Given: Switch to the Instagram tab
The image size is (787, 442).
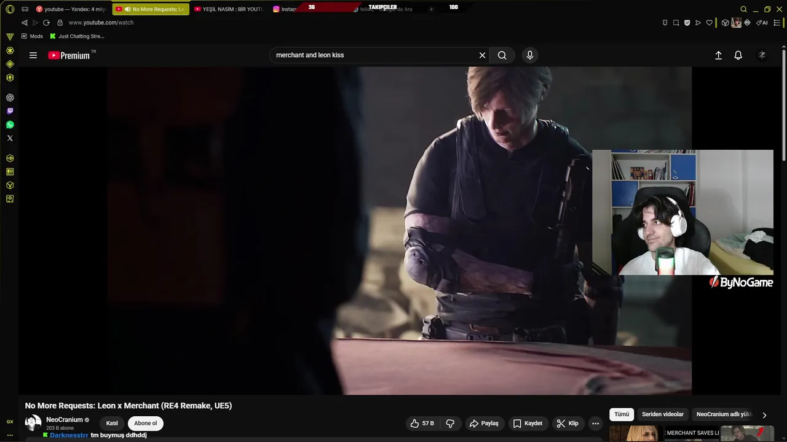Looking at the screenshot, I should [x=285, y=9].
